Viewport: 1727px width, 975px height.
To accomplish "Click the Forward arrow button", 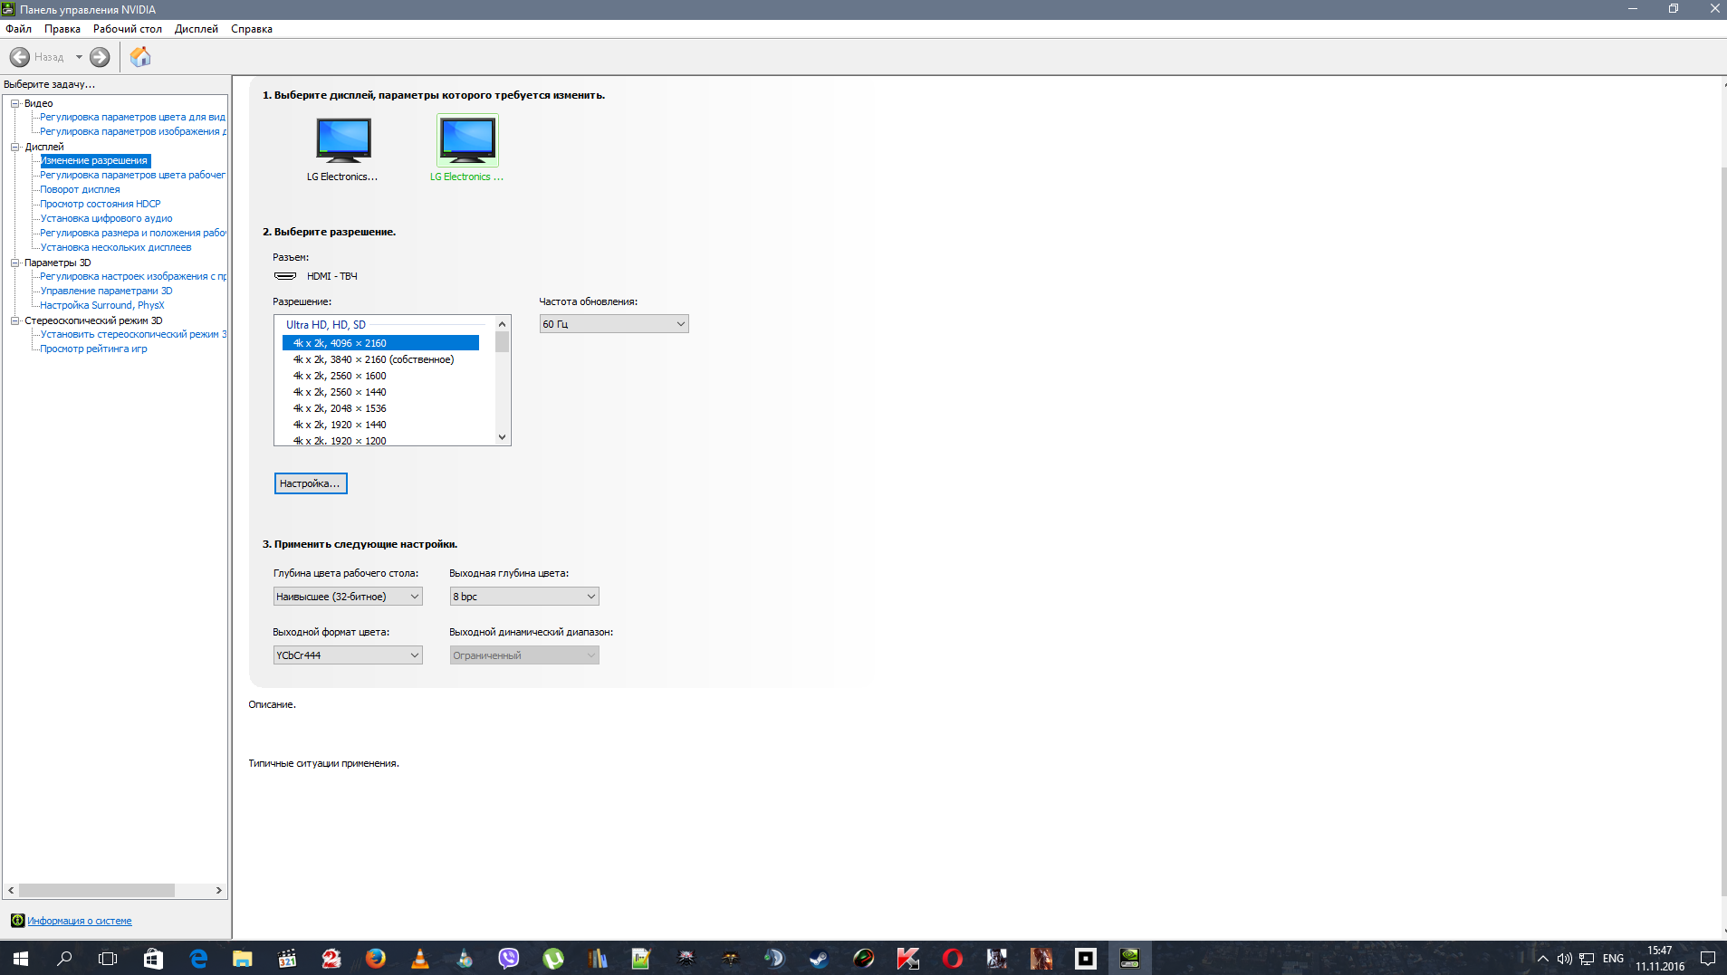I will (x=100, y=57).
